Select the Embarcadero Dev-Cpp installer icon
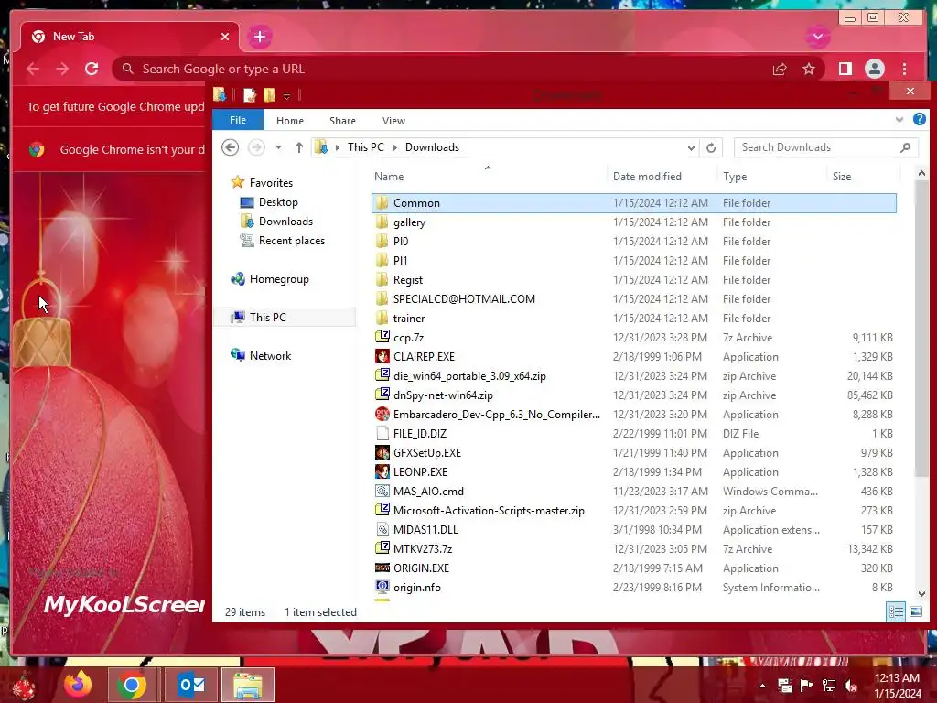The height and width of the screenshot is (703, 937). click(382, 415)
